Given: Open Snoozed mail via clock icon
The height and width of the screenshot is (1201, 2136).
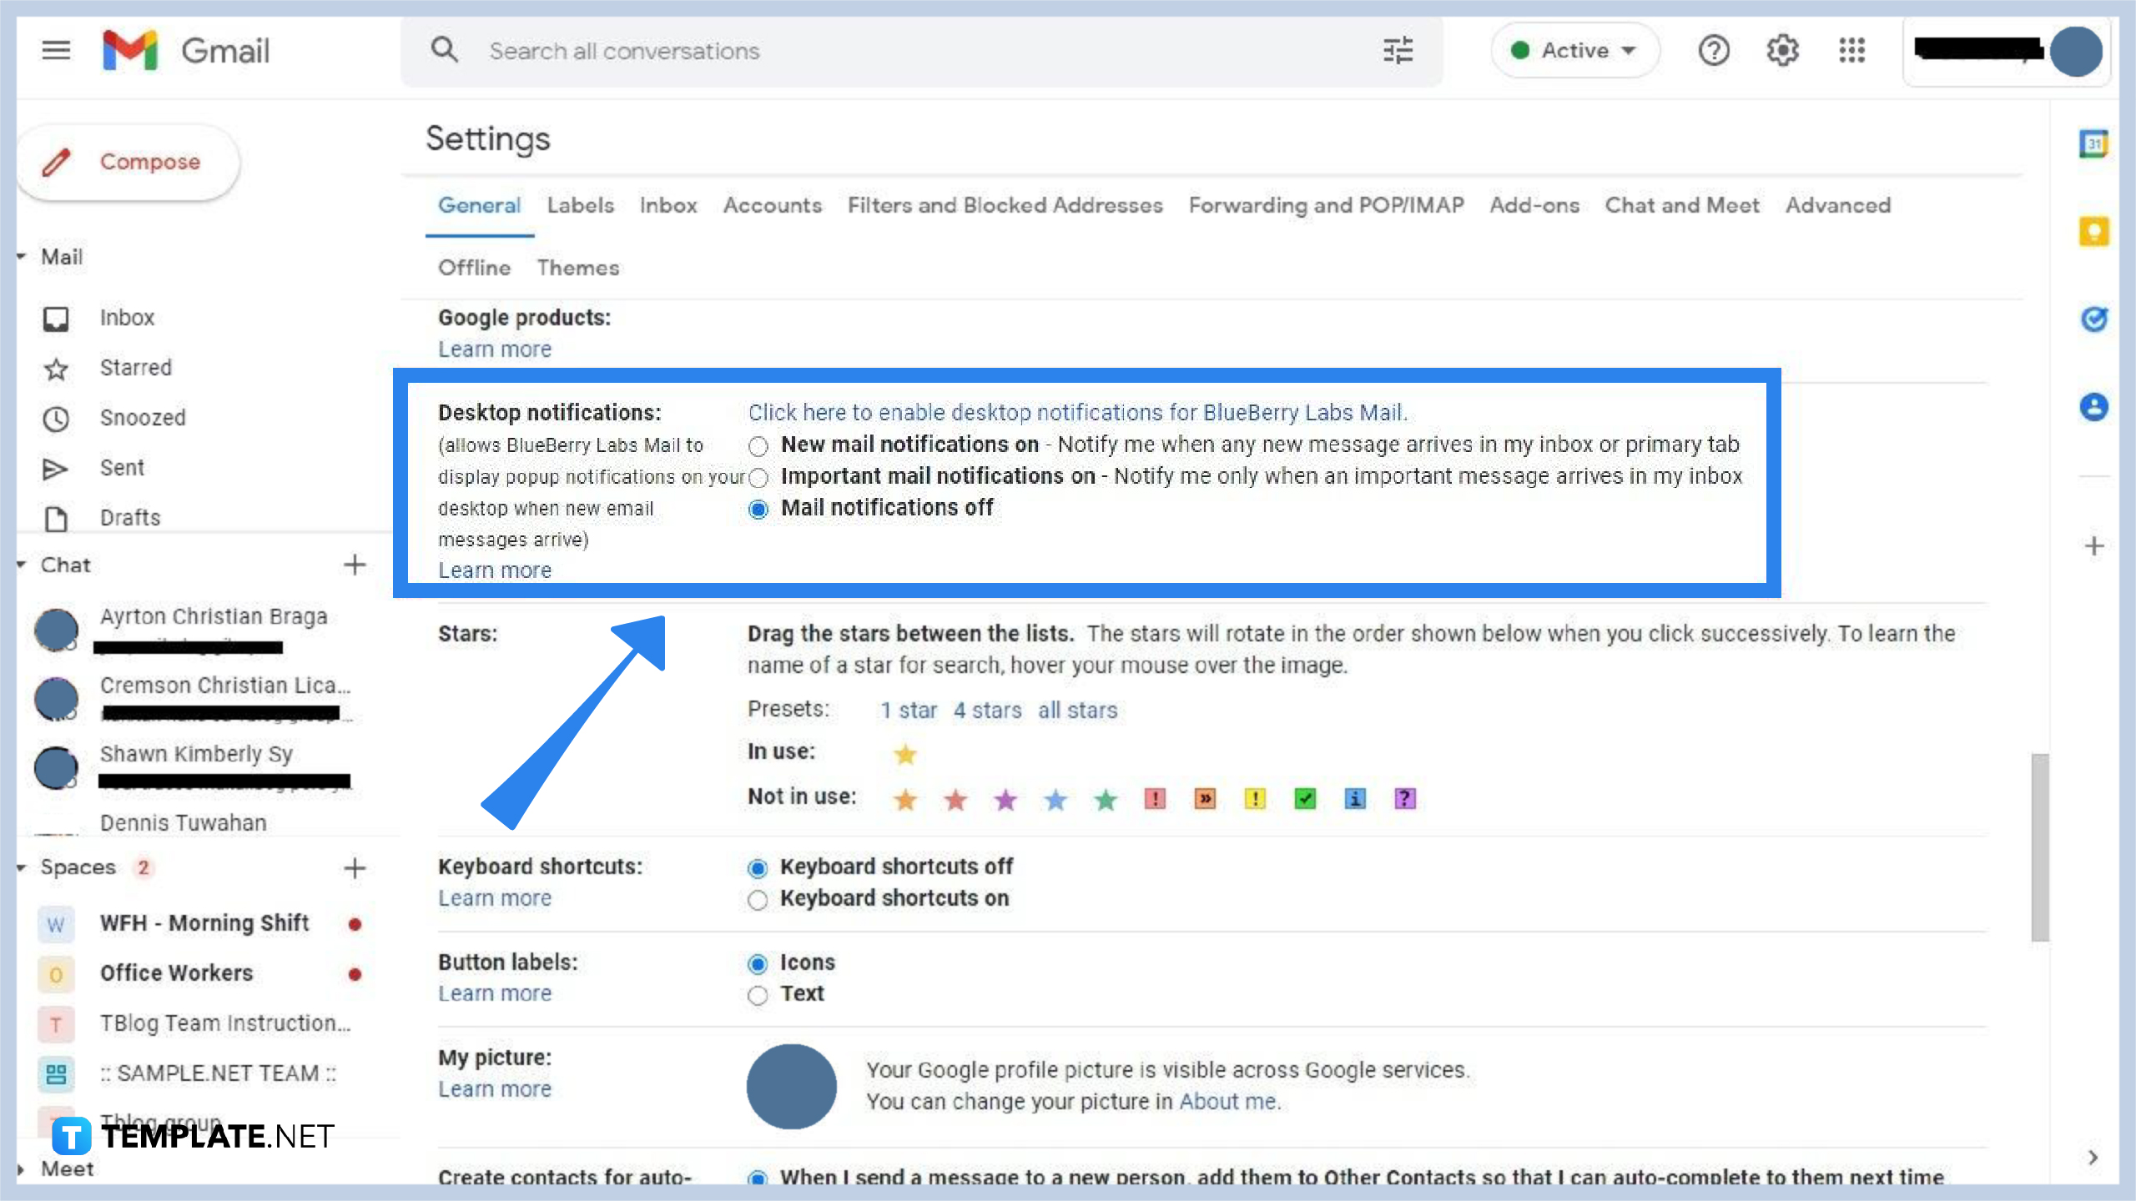Looking at the screenshot, I should click(55, 418).
